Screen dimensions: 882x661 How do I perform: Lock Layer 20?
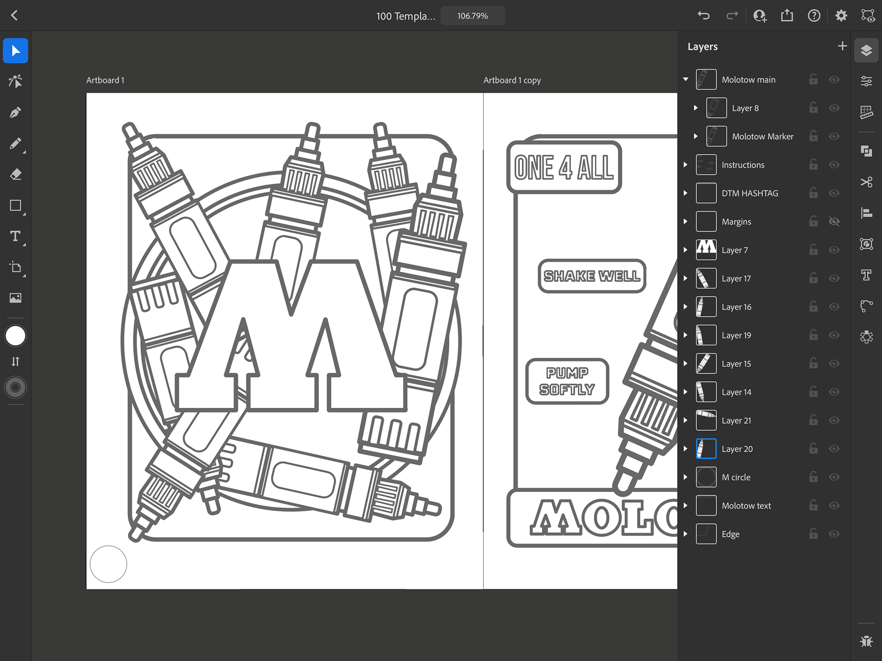click(x=813, y=448)
